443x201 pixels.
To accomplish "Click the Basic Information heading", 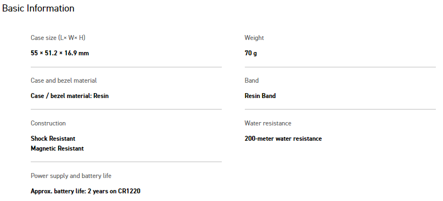I will [x=38, y=8].
